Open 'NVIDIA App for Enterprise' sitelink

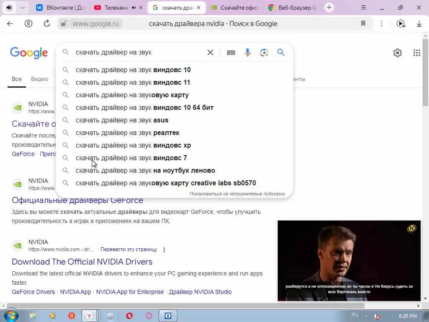(130, 292)
